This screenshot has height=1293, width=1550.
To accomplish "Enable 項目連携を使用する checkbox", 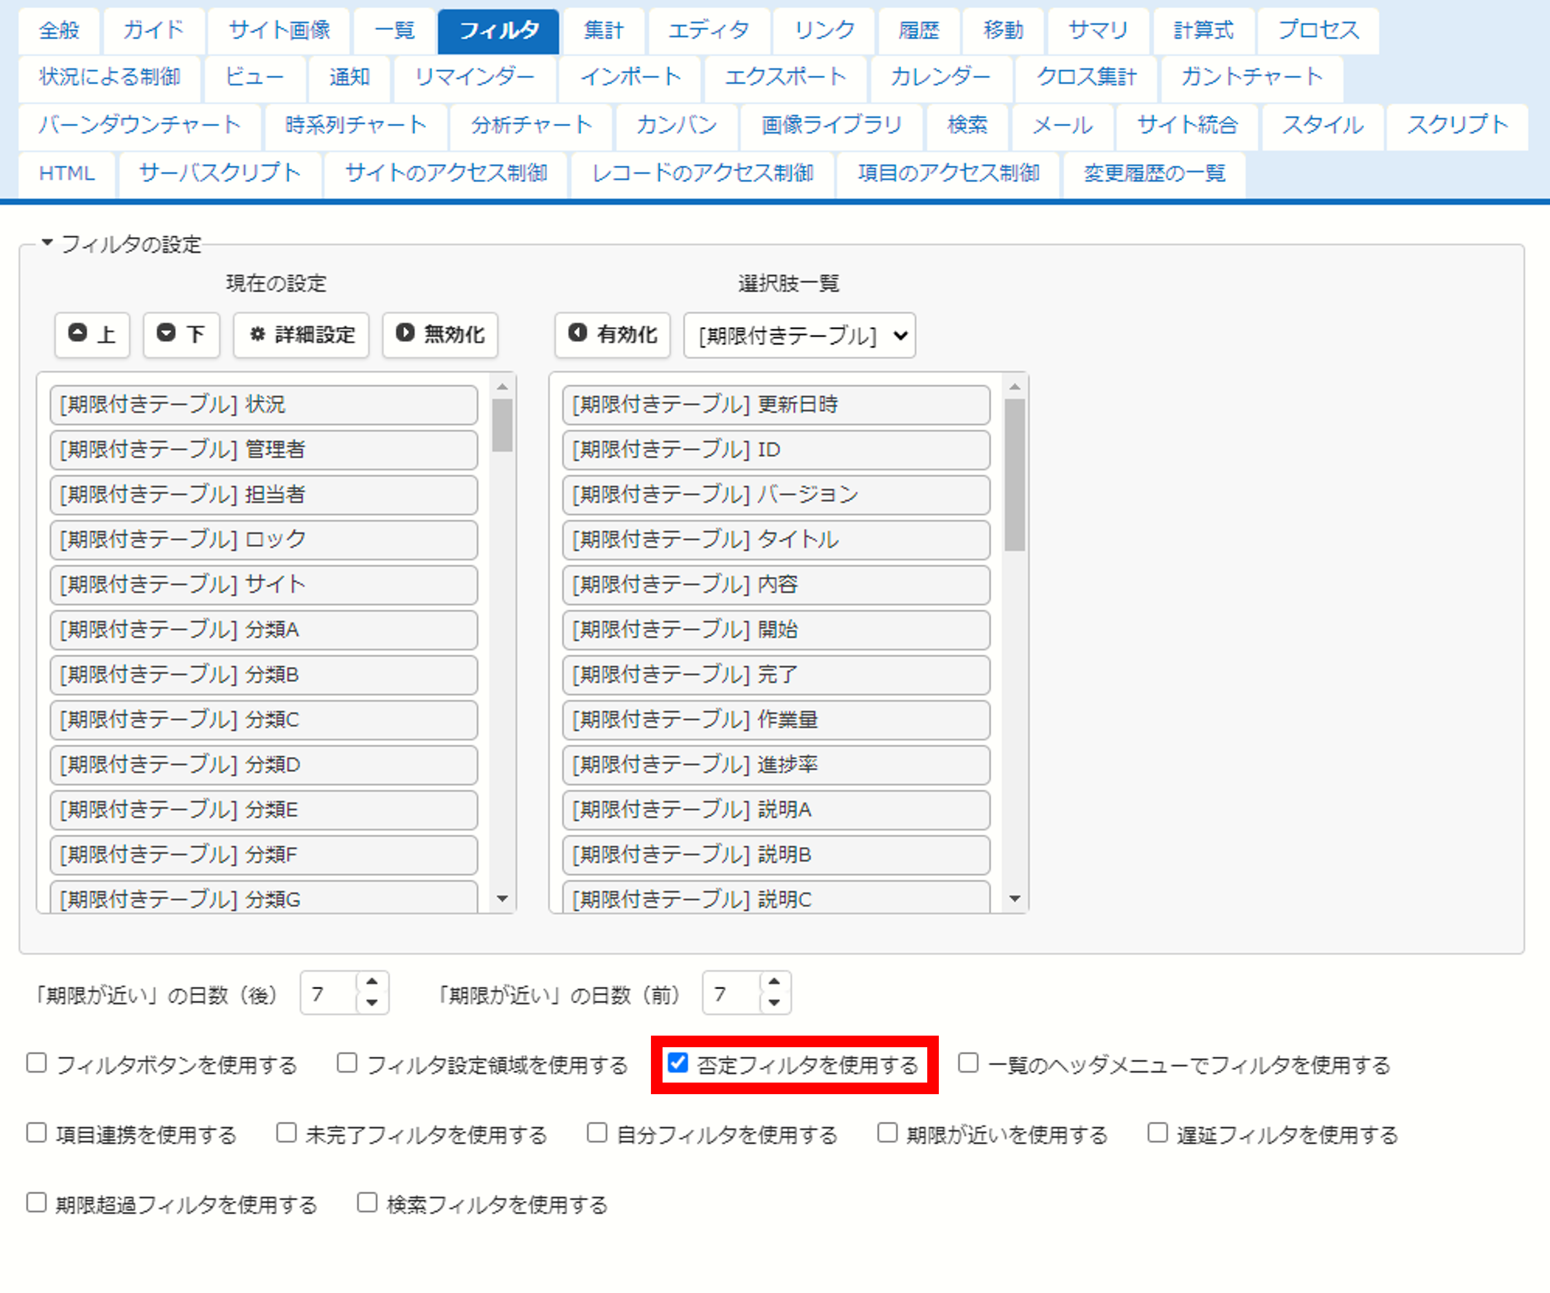I will (36, 1133).
